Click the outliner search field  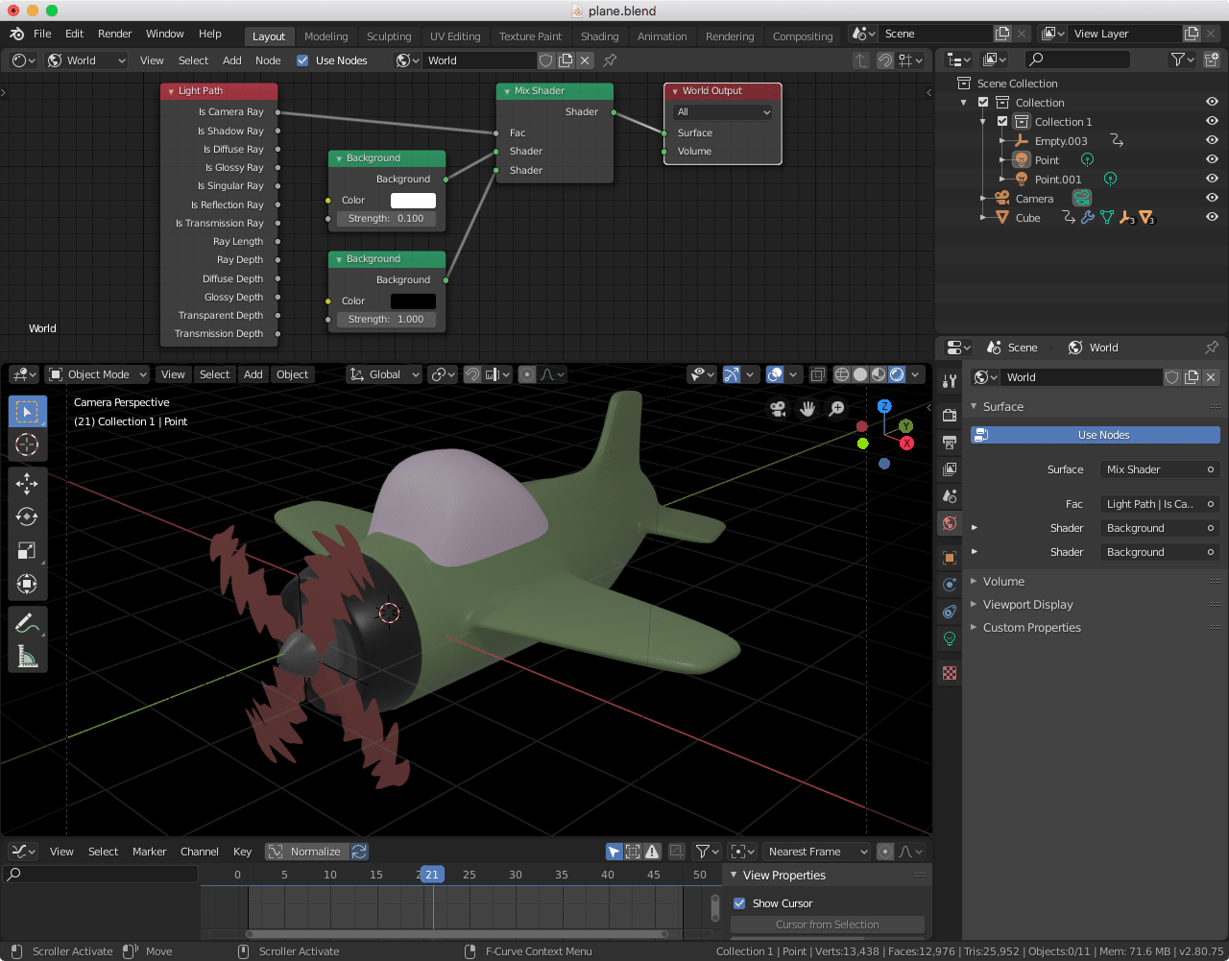pyautogui.click(x=1077, y=60)
